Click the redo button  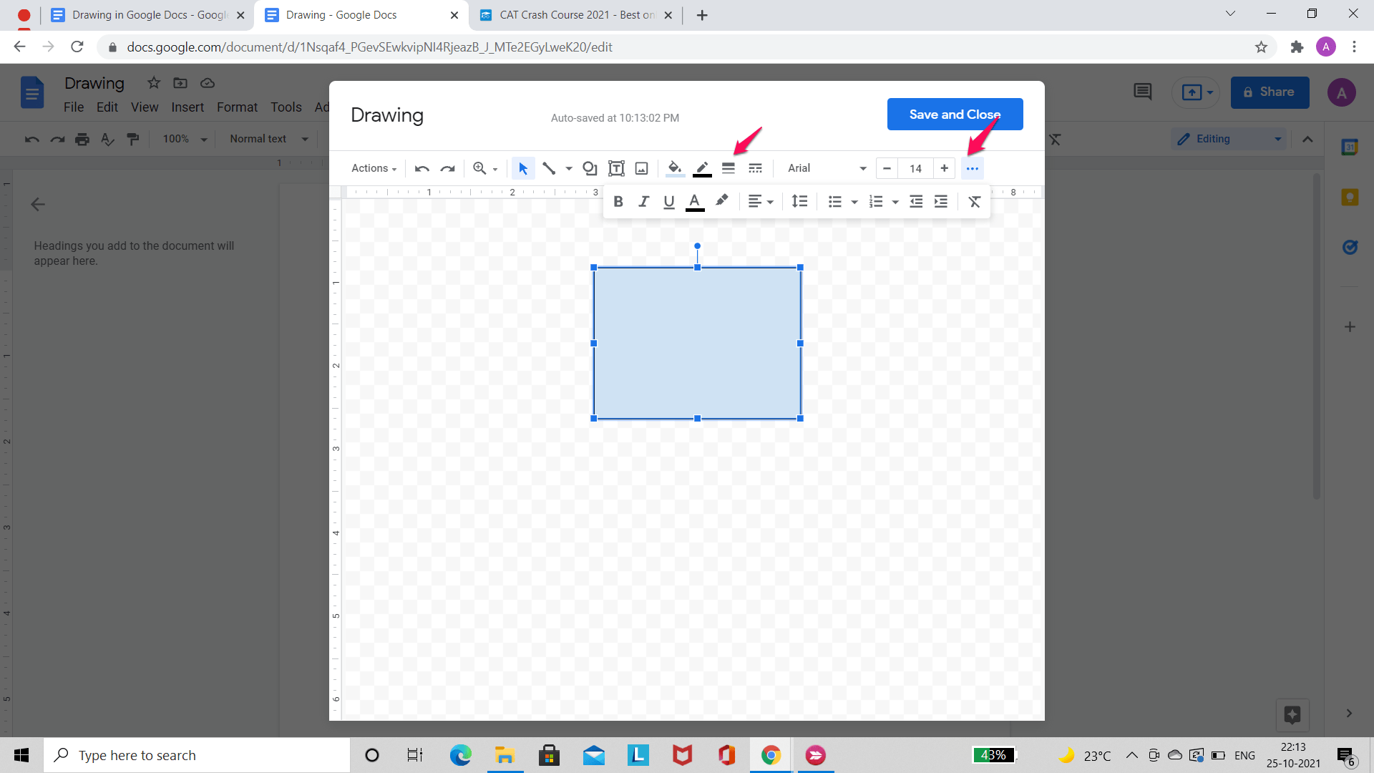click(x=447, y=168)
